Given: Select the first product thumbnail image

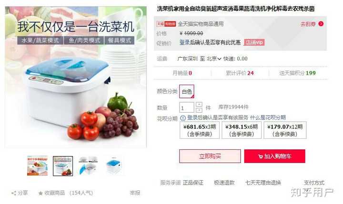Looking at the screenshot, I should click(38, 166).
